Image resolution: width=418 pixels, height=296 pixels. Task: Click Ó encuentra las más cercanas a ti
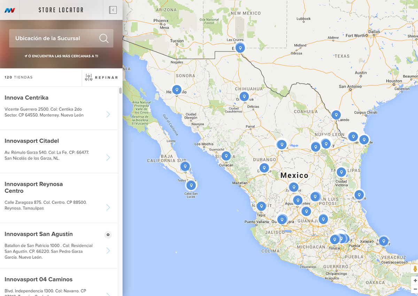(x=61, y=56)
